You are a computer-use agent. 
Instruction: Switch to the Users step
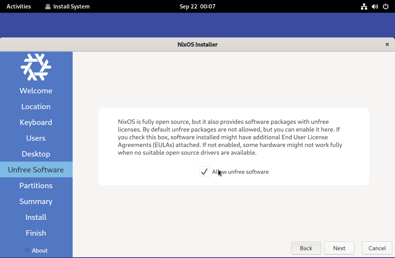36,138
